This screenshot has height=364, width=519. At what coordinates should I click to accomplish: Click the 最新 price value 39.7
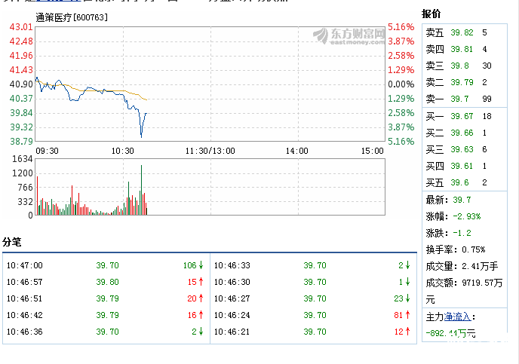462,200
